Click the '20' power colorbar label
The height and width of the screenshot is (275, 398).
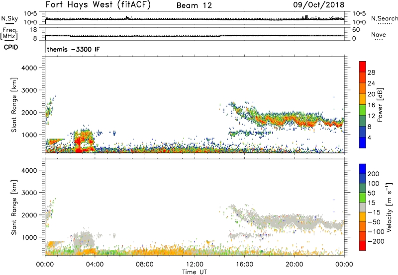[x=371, y=94]
